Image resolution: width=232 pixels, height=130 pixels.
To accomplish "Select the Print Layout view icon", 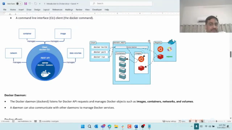I will (196, 121).
